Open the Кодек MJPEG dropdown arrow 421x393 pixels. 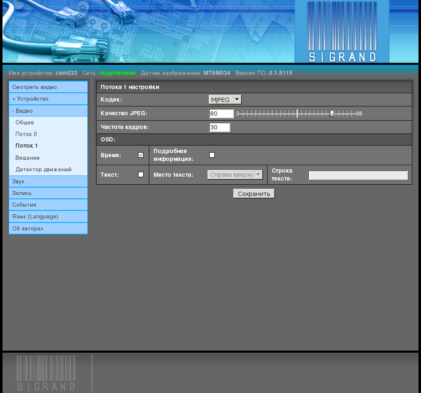click(x=237, y=99)
